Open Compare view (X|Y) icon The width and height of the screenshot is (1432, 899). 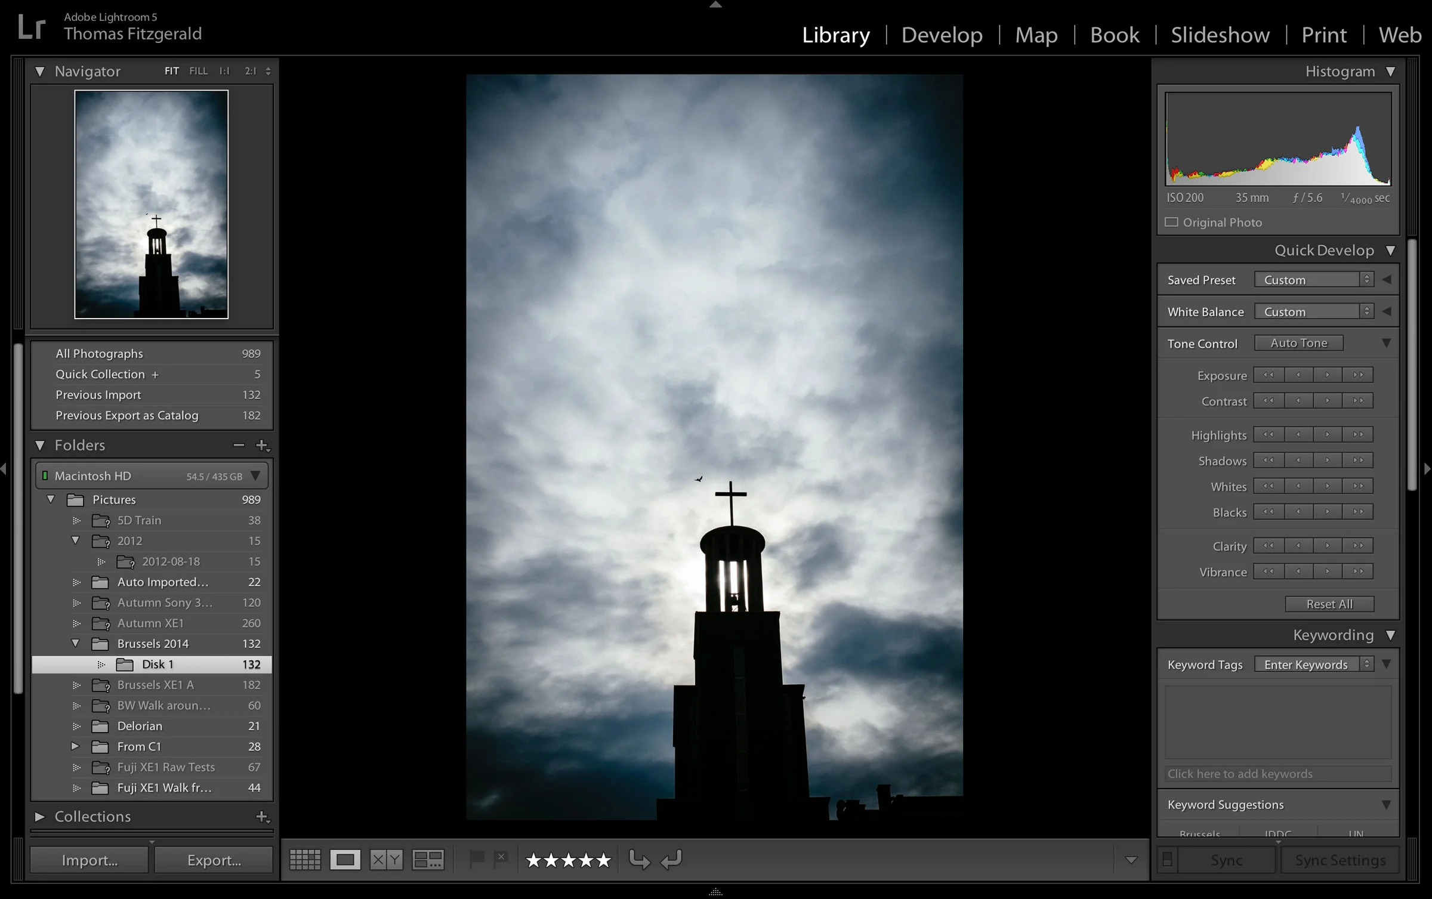point(386,860)
